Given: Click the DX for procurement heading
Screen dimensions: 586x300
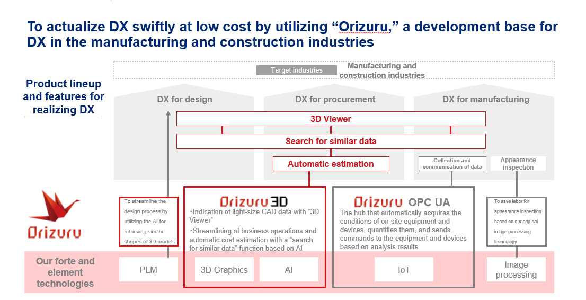Looking at the screenshot, I should (x=335, y=99).
